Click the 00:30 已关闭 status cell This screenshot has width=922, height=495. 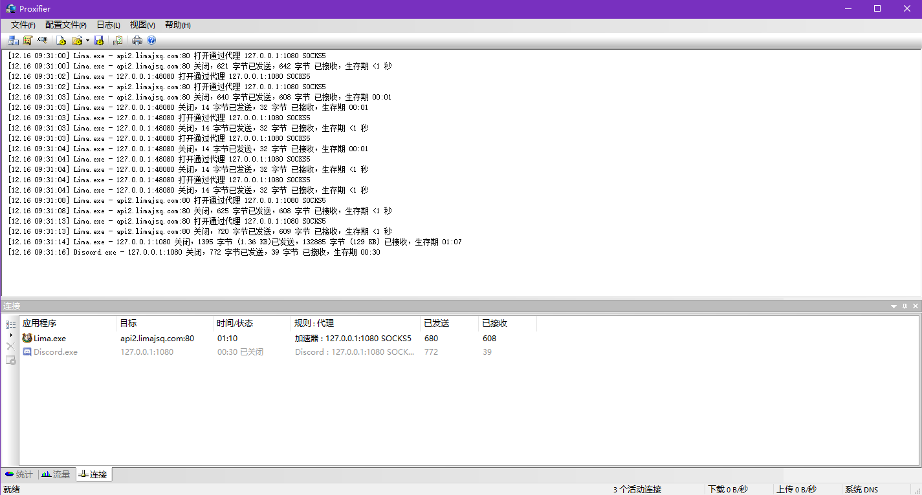(x=241, y=352)
